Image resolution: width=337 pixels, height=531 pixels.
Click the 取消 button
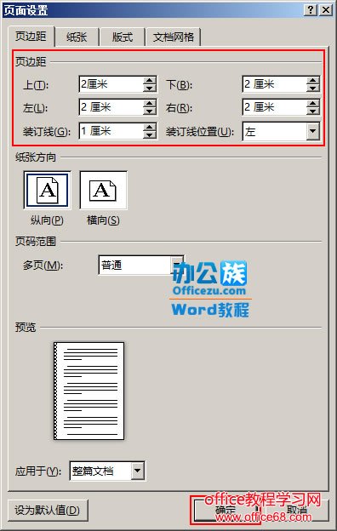point(297,511)
